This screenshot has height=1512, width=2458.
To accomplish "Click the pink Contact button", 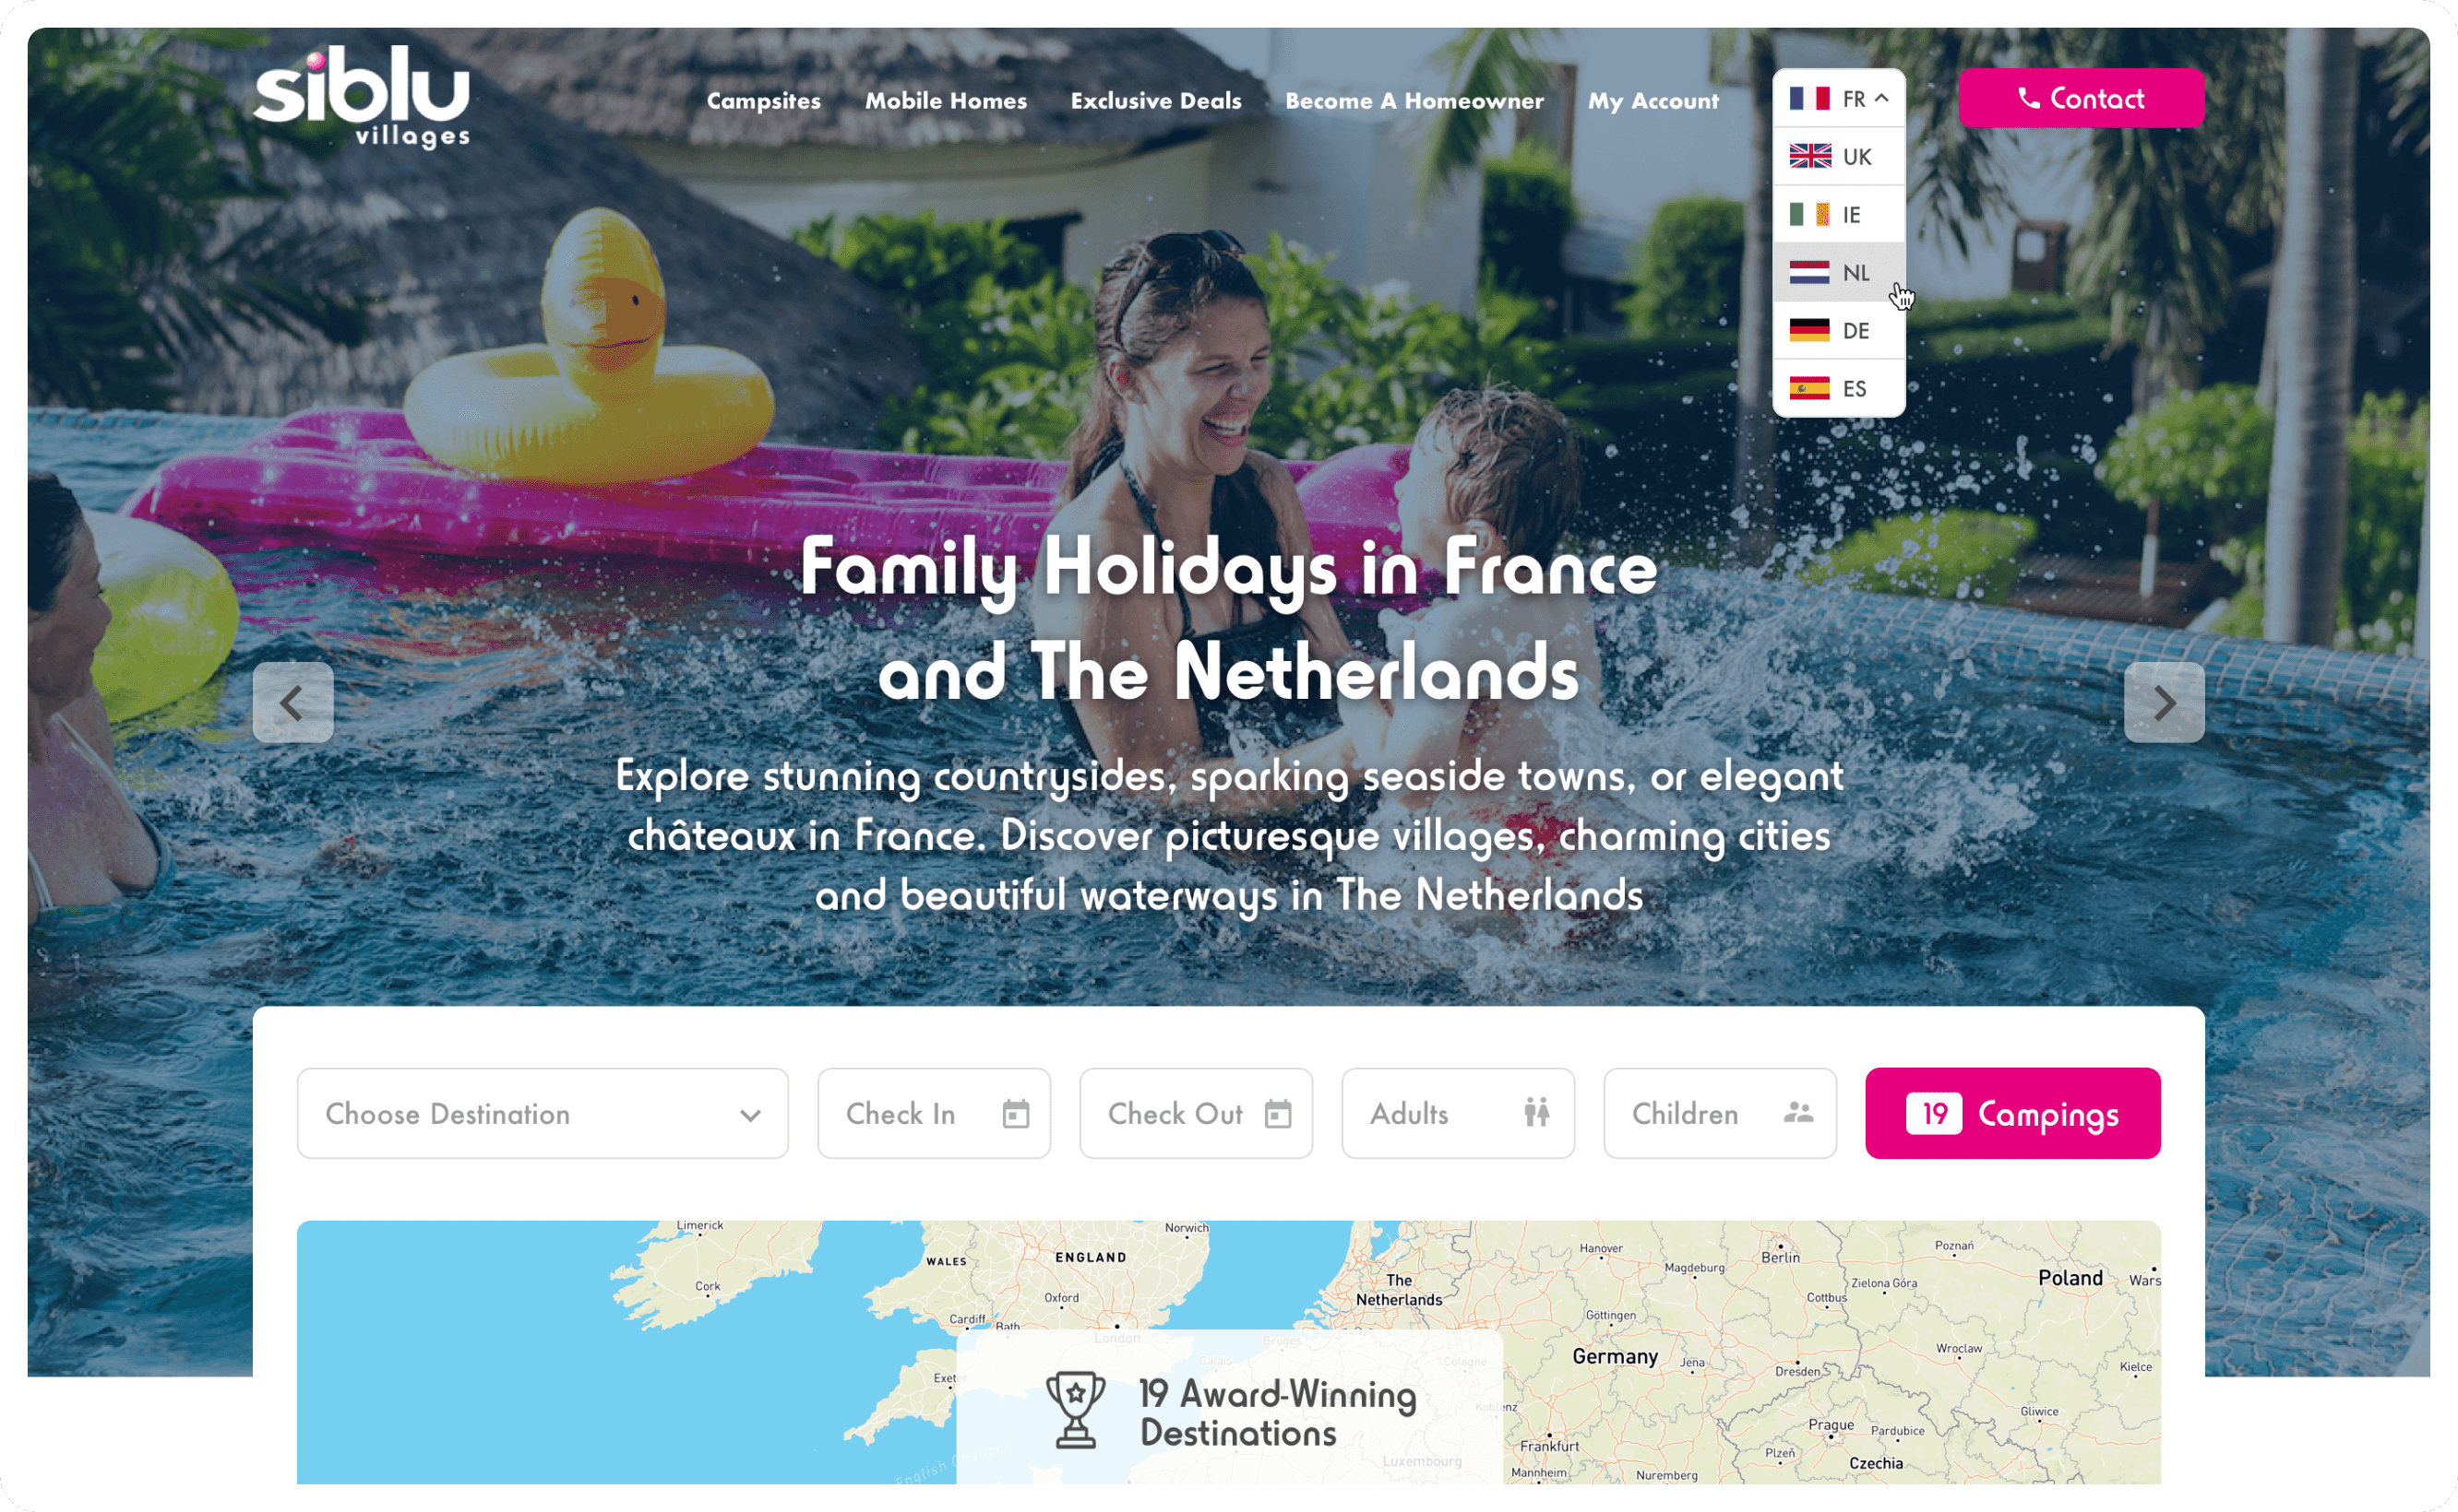I will click(x=2081, y=98).
